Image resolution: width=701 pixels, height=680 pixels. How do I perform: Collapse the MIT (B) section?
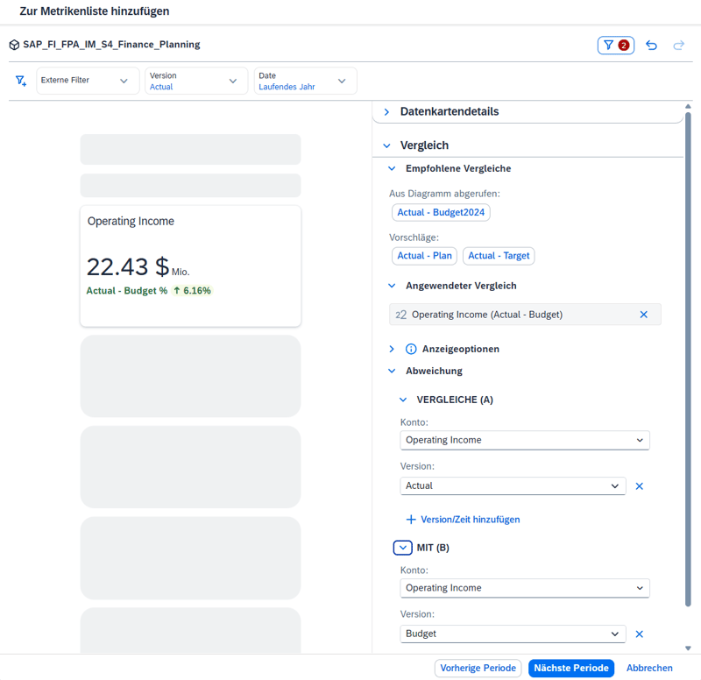coord(402,547)
